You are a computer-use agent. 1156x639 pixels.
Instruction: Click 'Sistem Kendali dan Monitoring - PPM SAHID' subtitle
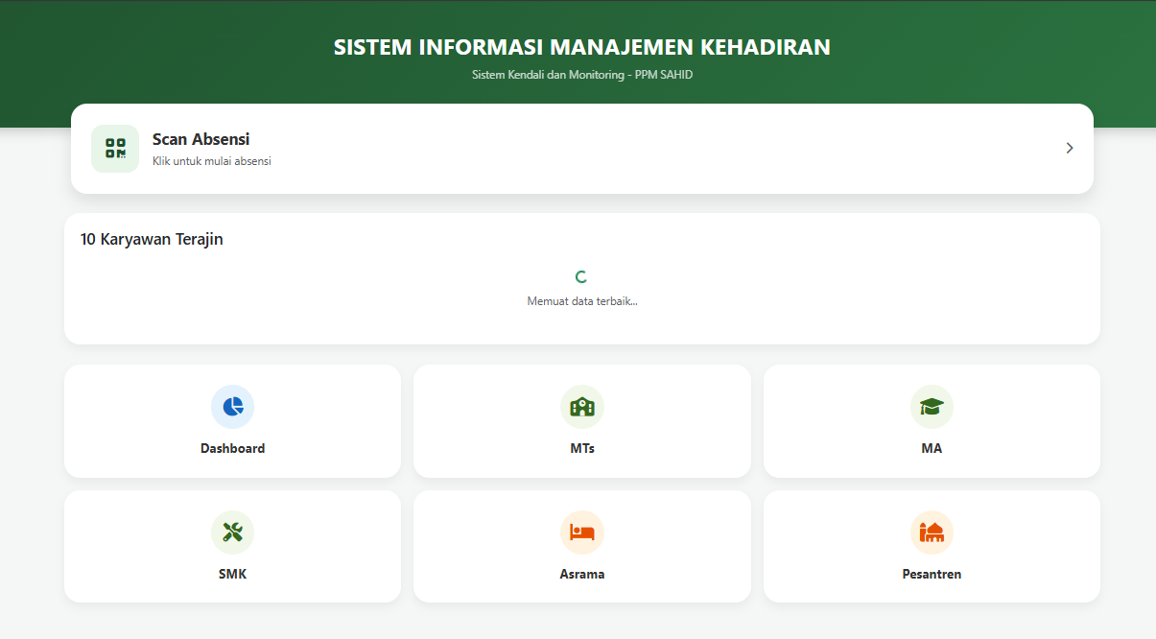point(582,75)
